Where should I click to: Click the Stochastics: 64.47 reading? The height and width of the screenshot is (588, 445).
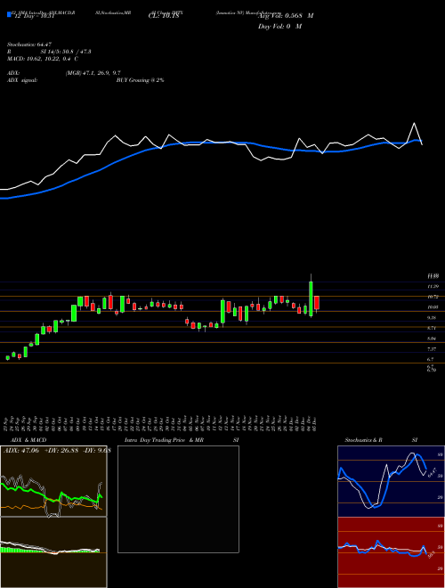click(28, 45)
